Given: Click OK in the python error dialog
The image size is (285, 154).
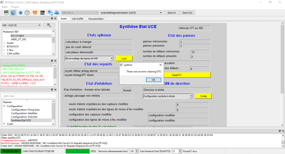Looking at the screenshot, I should pyautogui.click(x=154, y=80).
